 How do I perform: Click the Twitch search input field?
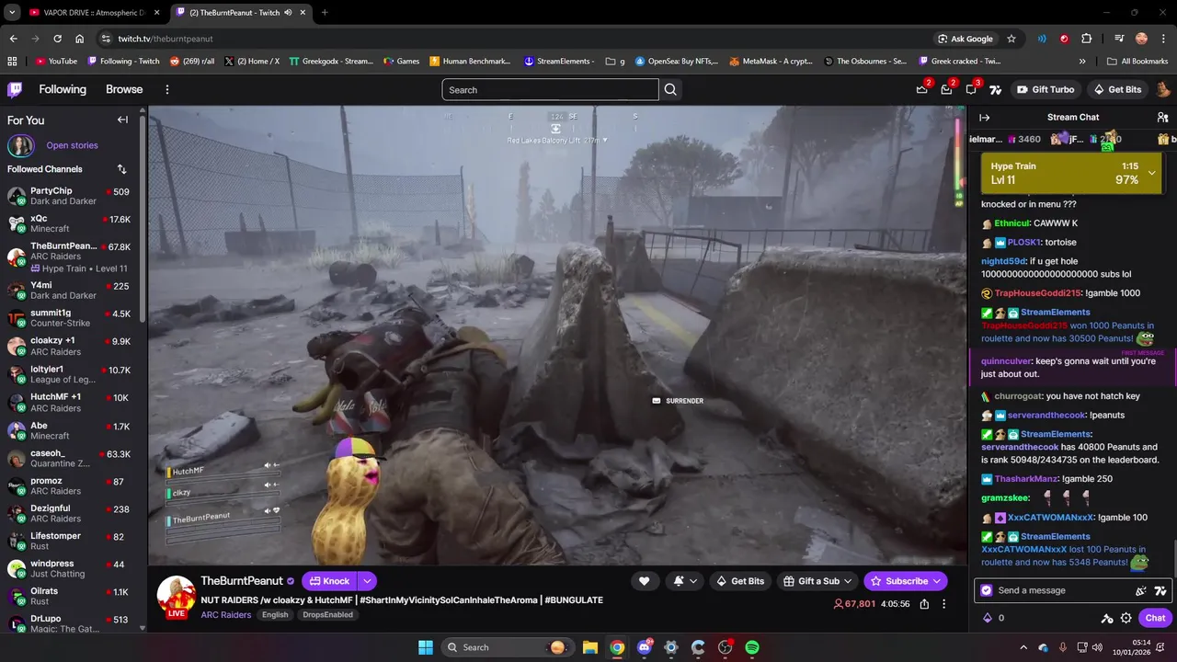(x=550, y=89)
